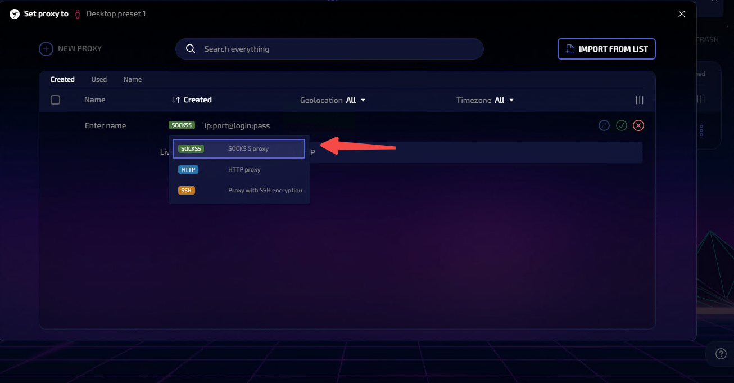Click the Import From List button
734x383 pixels.
pos(606,49)
